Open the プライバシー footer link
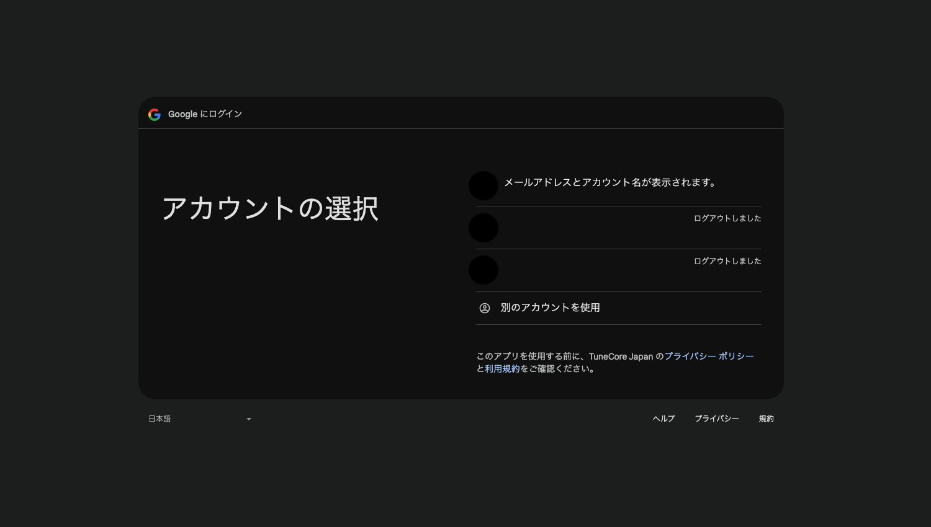The width and height of the screenshot is (931, 527). [x=717, y=419]
